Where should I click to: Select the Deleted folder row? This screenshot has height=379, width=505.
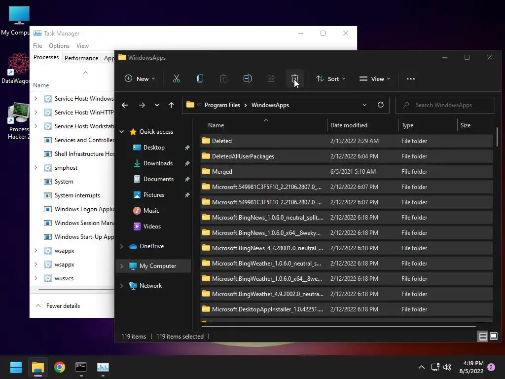tap(346, 141)
